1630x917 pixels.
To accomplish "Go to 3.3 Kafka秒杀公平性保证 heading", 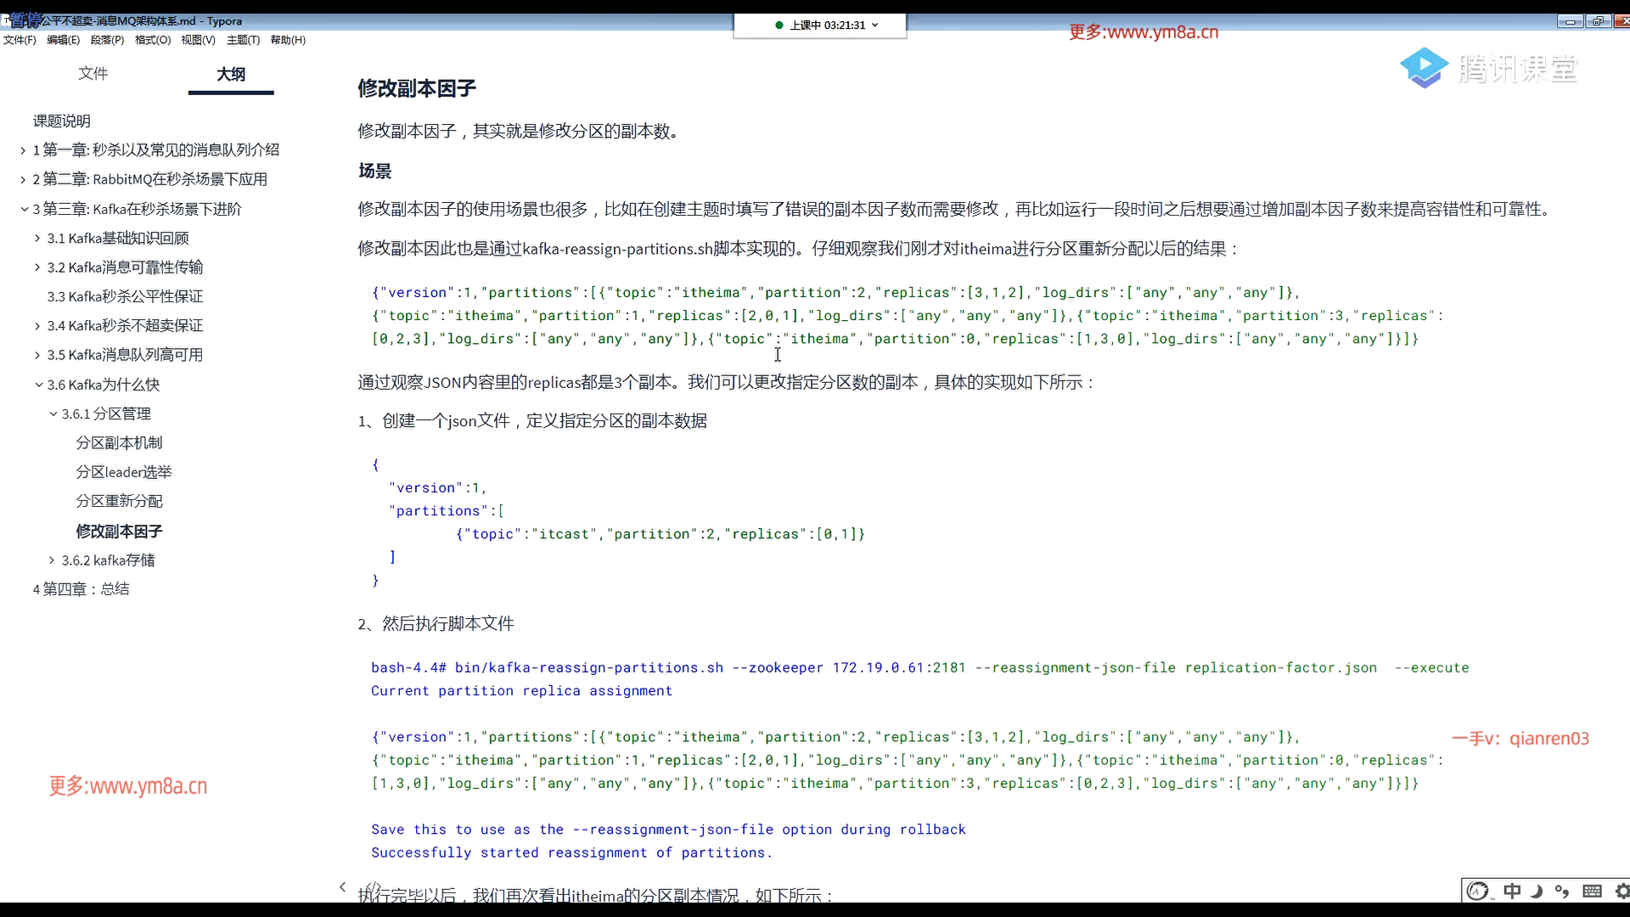I will (x=125, y=296).
